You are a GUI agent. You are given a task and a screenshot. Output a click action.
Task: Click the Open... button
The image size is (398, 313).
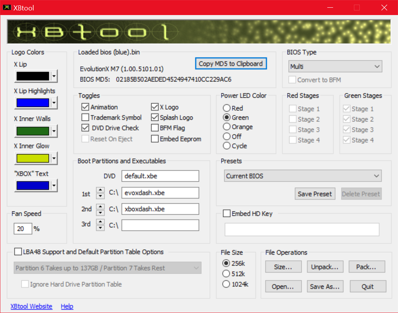(283, 286)
